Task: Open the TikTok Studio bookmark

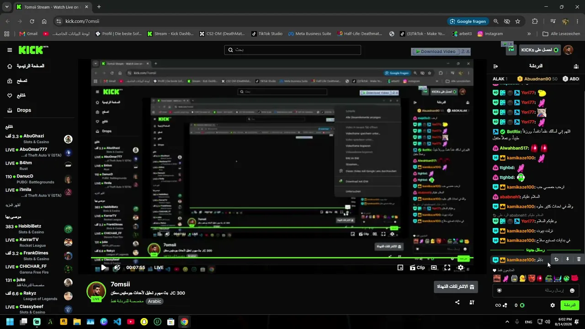Action: pyautogui.click(x=267, y=34)
